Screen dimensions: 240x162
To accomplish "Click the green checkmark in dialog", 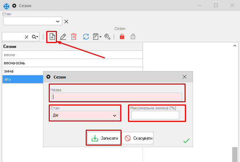I will (186, 141).
